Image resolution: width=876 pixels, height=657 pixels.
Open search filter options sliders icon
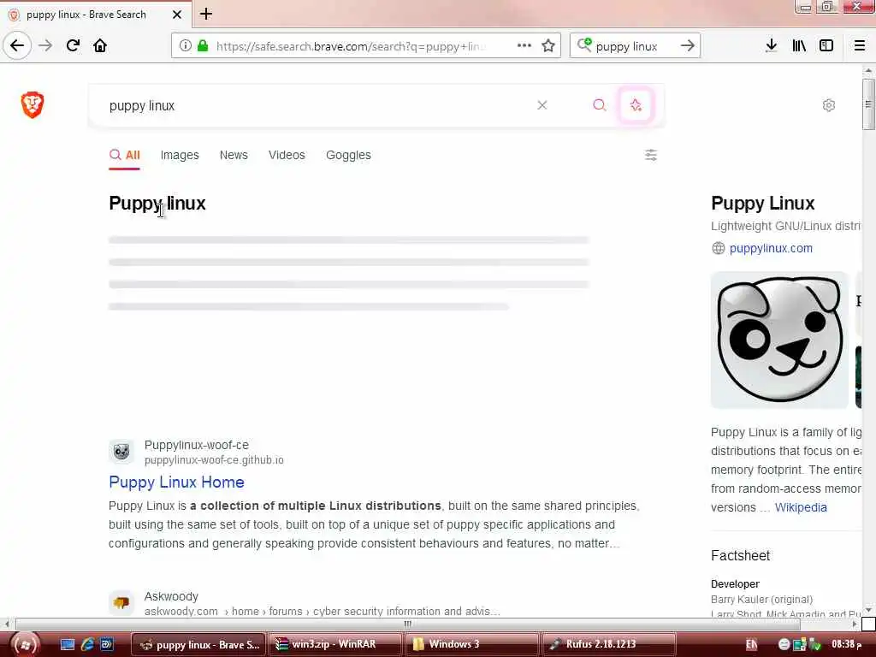point(651,155)
